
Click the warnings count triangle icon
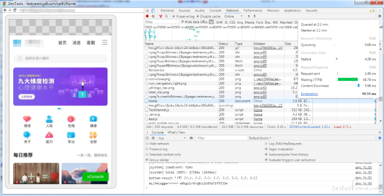click(371, 11)
